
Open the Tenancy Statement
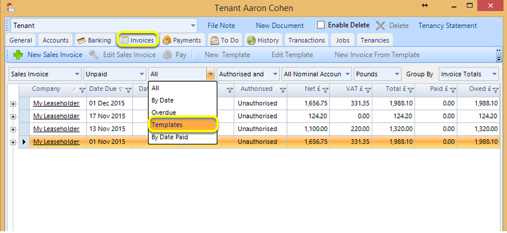(448, 25)
